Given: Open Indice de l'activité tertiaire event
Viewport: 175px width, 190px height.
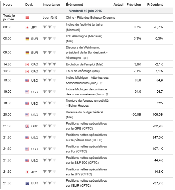Looking at the screenshot, I should [84, 27].
